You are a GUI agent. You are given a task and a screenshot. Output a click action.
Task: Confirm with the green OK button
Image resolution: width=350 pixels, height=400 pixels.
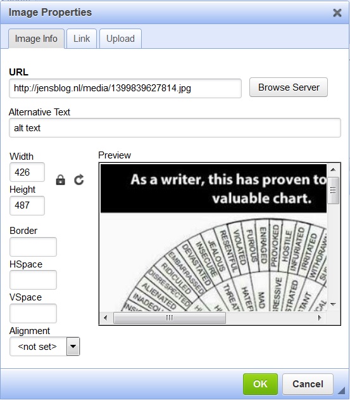pos(260,384)
